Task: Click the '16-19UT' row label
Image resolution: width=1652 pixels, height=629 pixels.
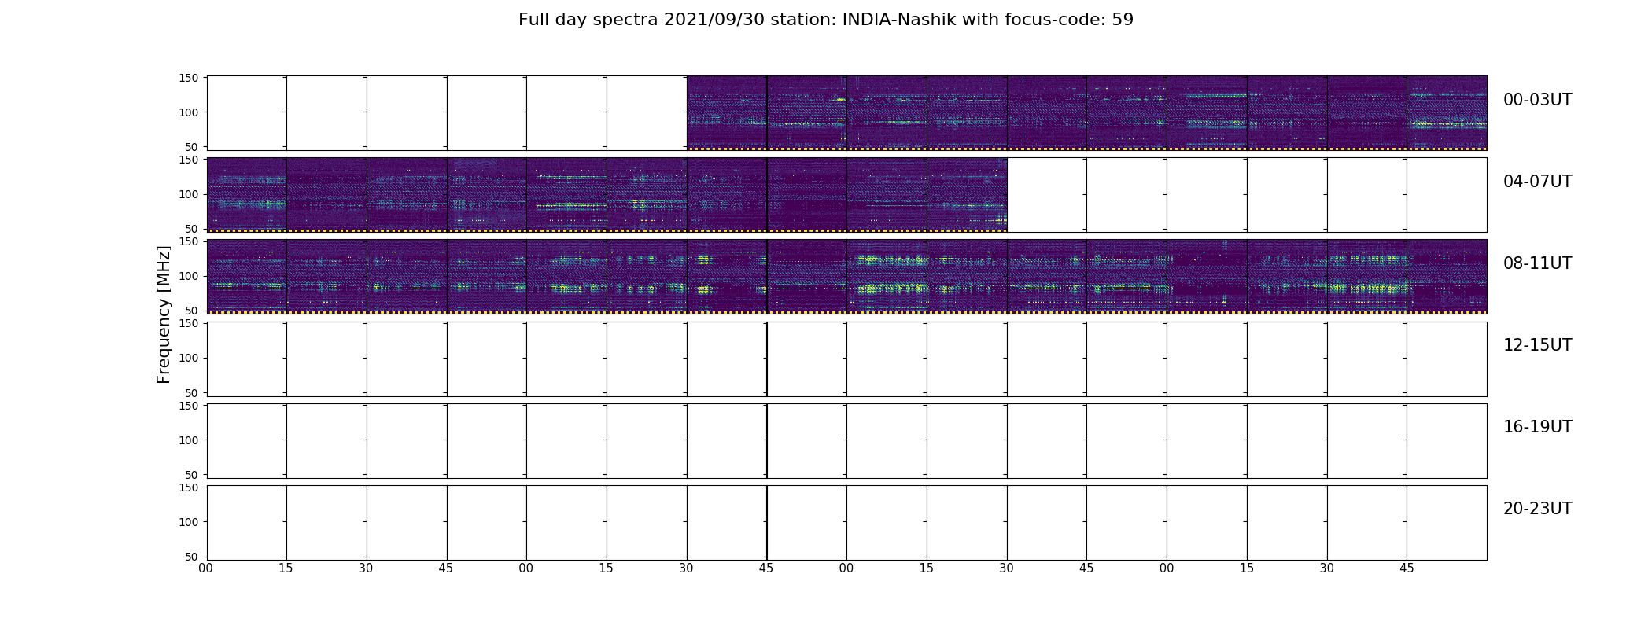Action: tap(1537, 427)
